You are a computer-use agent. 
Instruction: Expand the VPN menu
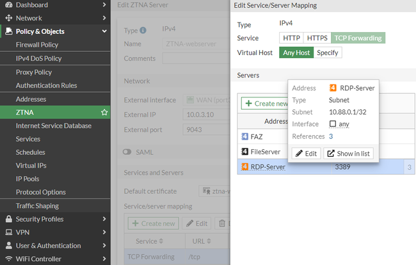[104, 232]
